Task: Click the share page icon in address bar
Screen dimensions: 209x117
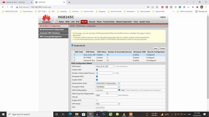Action: click(x=153, y=7)
